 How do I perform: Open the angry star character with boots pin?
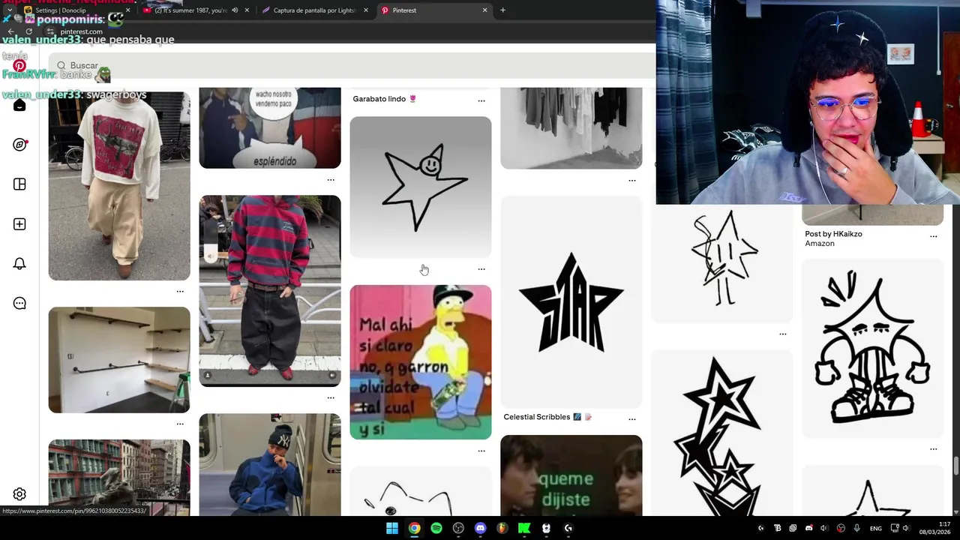873,348
